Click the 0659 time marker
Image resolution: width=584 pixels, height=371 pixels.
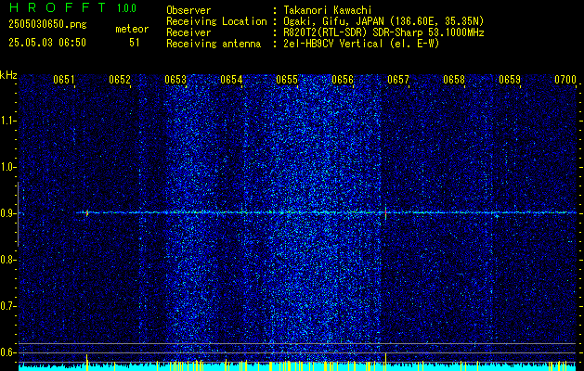[x=510, y=80]
